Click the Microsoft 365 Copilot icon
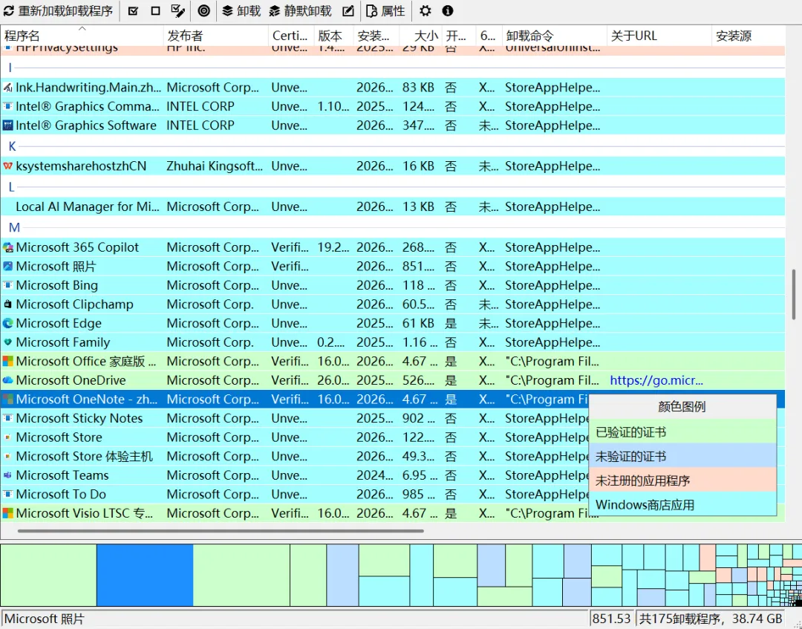Viewport: 802px width, 629px height. [7, 247]
